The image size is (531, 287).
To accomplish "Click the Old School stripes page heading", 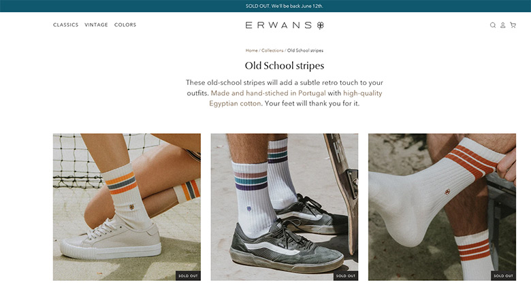I will pyautogui.click(x=285, y=66).
